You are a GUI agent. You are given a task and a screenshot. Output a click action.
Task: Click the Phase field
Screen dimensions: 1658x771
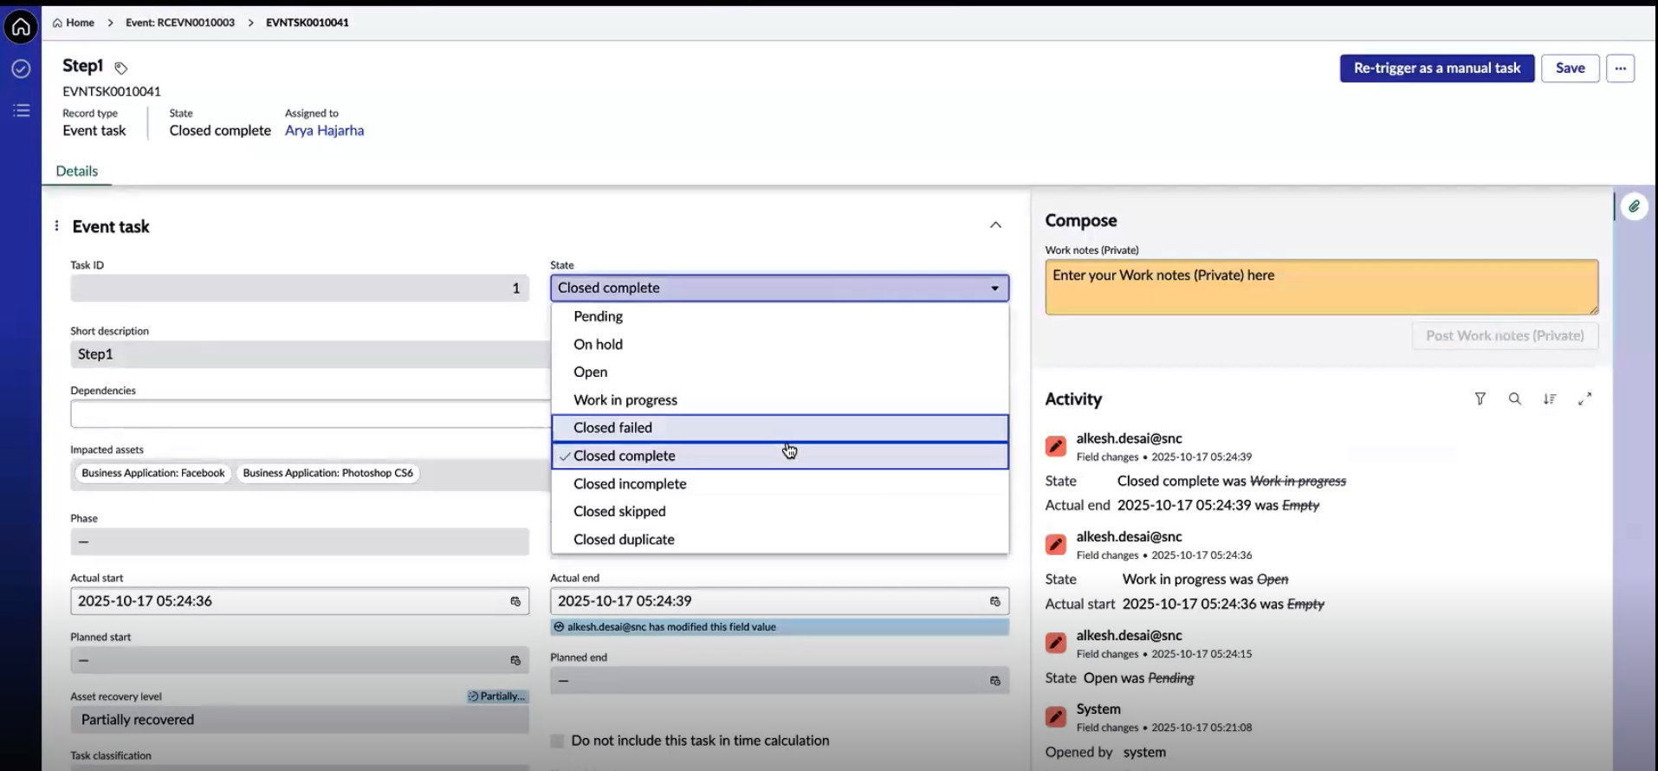click(x=300, y=542)
